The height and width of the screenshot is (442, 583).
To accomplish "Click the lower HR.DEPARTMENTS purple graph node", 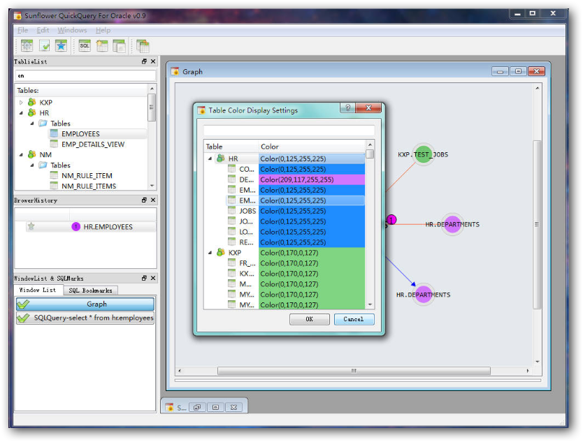I will (424, 294).
